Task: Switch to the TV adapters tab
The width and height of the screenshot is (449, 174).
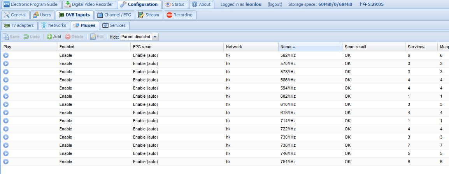Action: [x=19, y=25]
